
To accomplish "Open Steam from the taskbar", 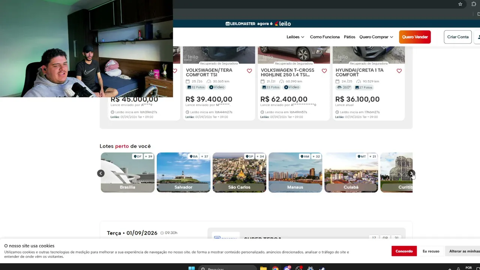I will (322, 268).
